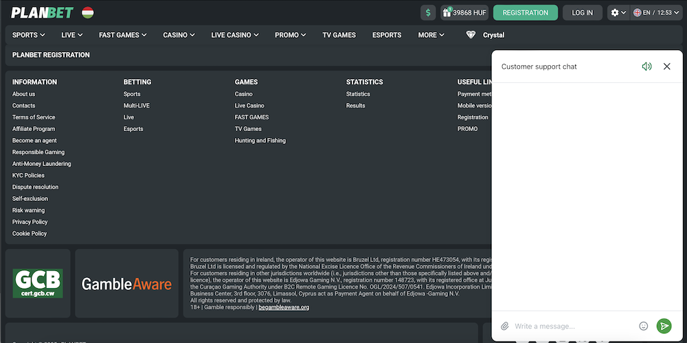Viewport: 687px width, 343px height.
Task: Open the begambleaware.org link
Action: 284,307
